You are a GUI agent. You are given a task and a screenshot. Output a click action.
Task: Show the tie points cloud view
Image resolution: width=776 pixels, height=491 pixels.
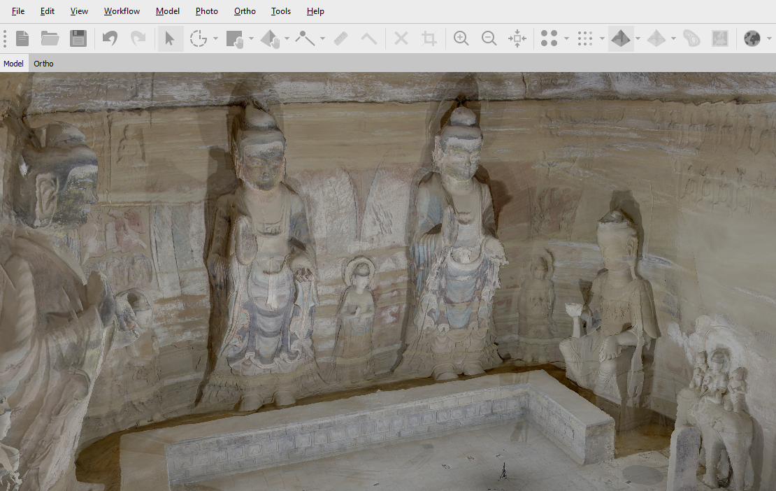click(x=549, y=38)
